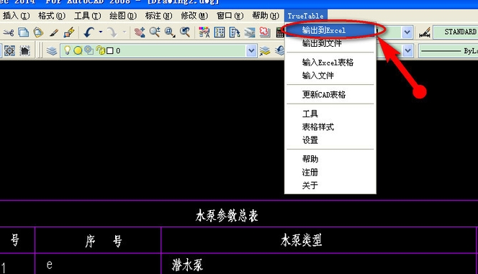
Task: Open the 格式(O) menu
Action: pos(52,16)
